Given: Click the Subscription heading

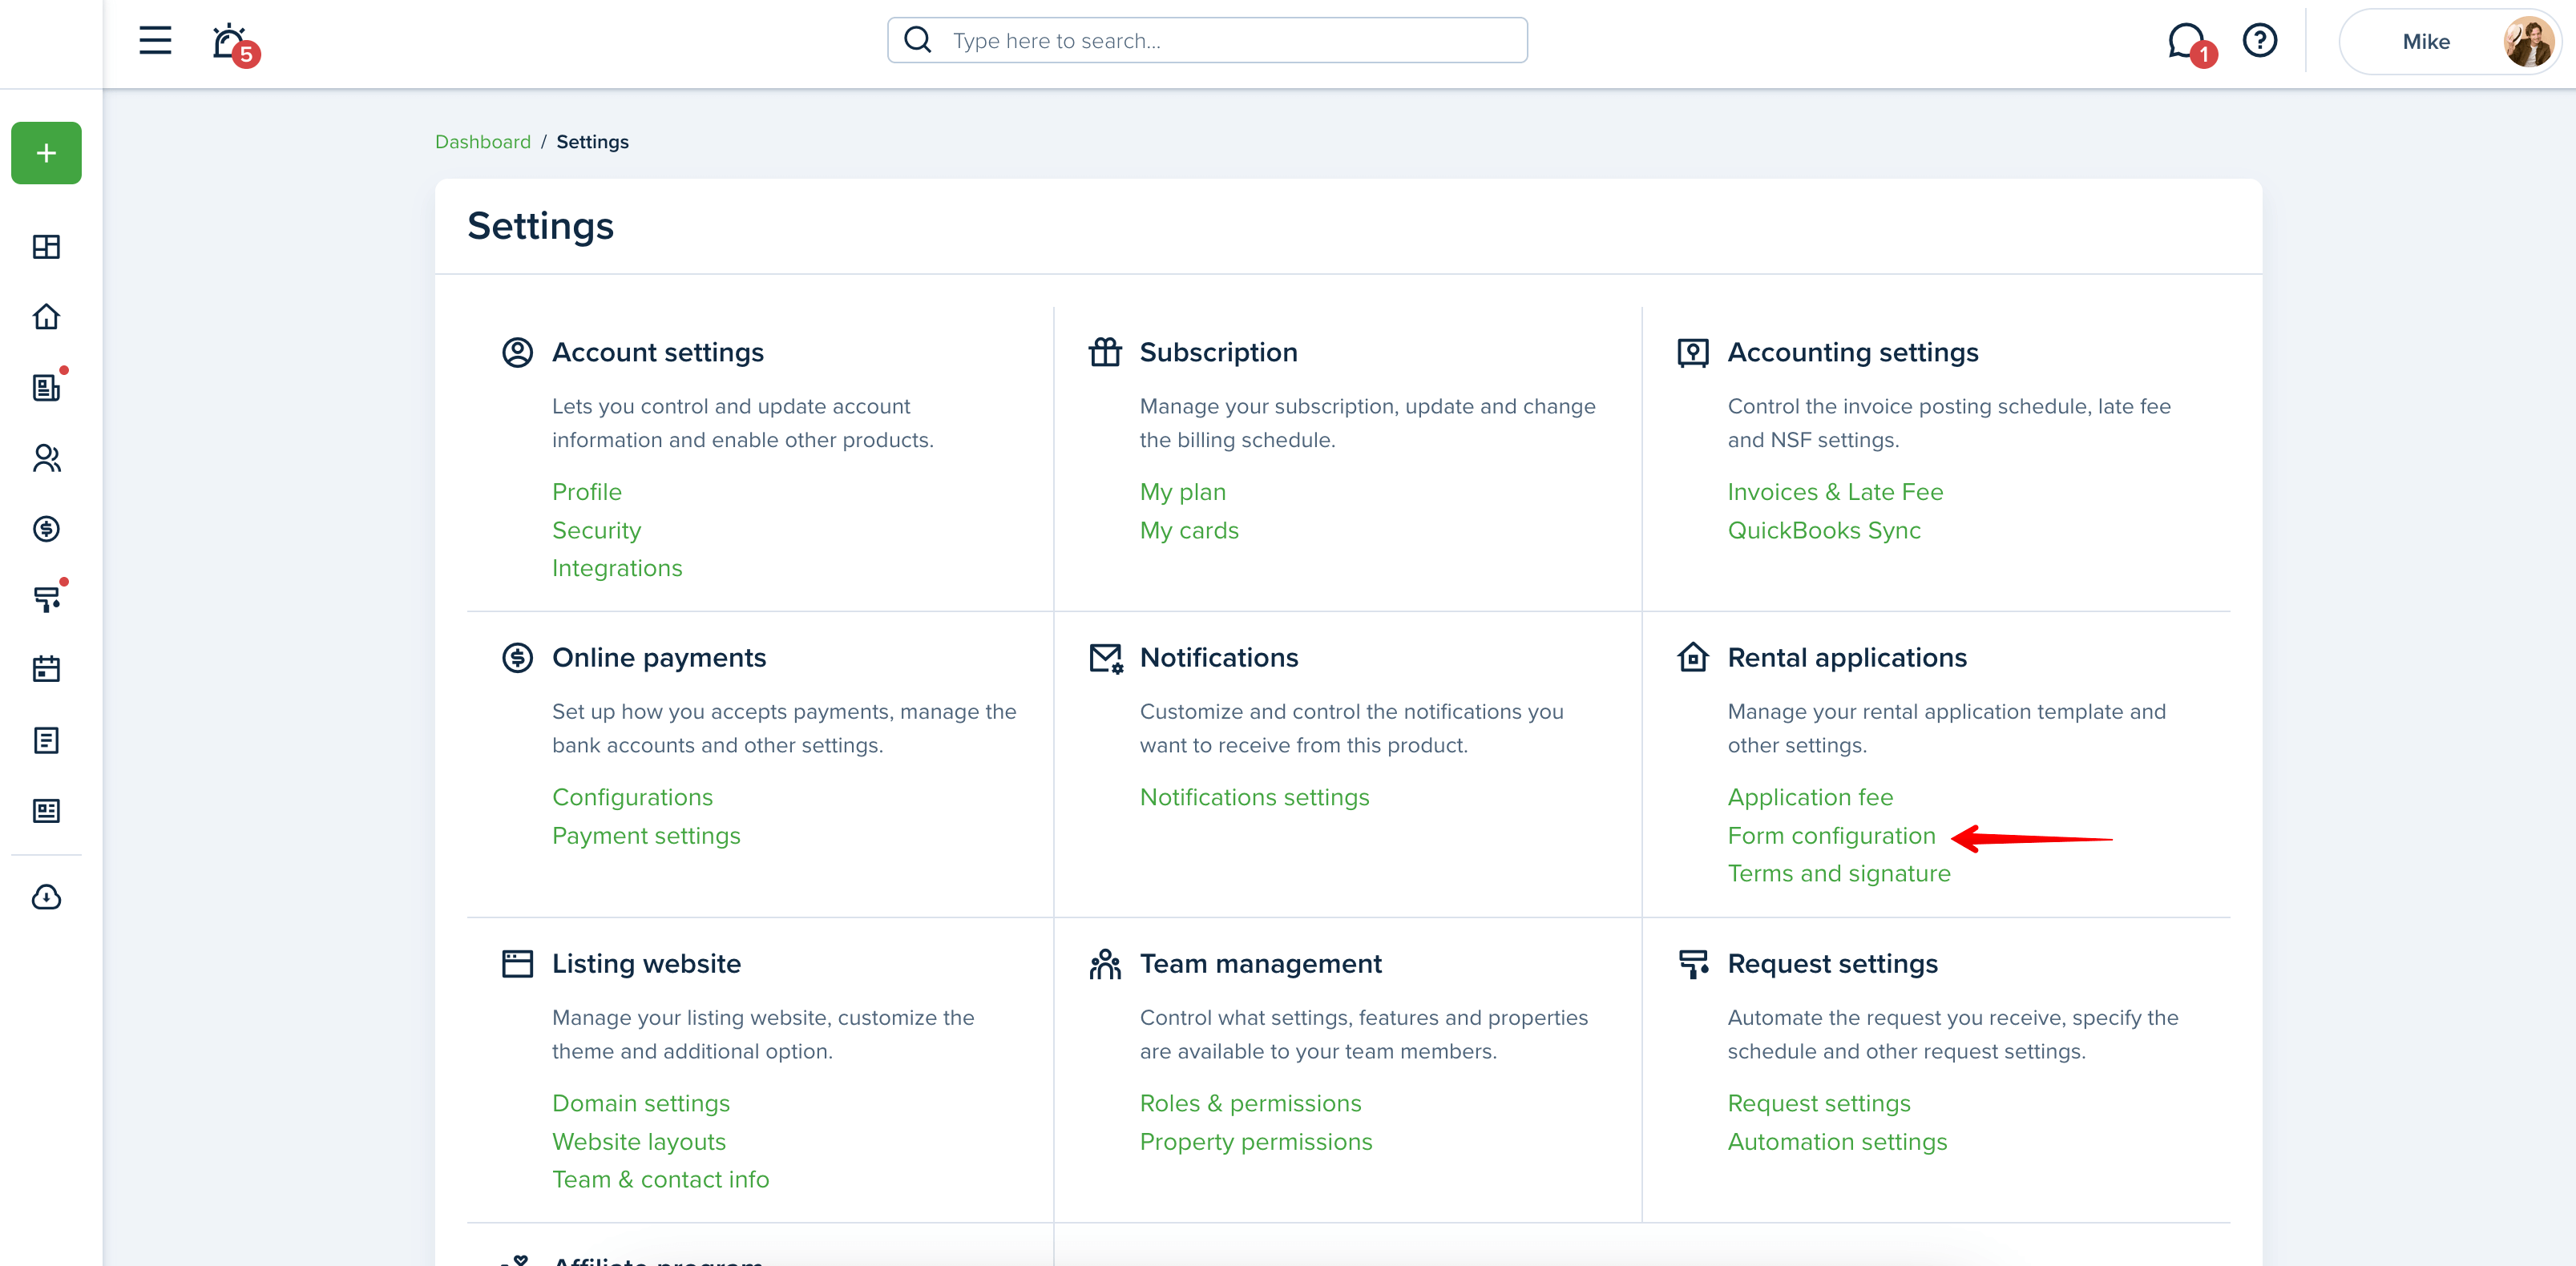Looking at the screenshot, I should 1218,352.
